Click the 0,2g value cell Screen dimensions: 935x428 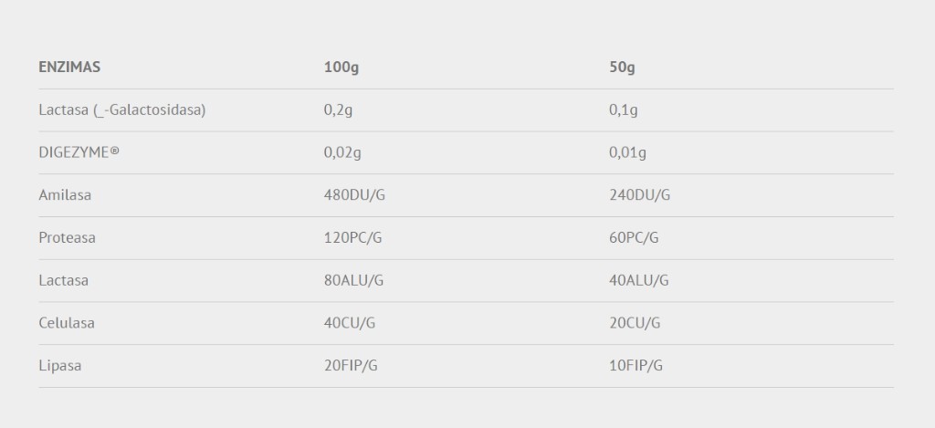[x=338, y=110]
